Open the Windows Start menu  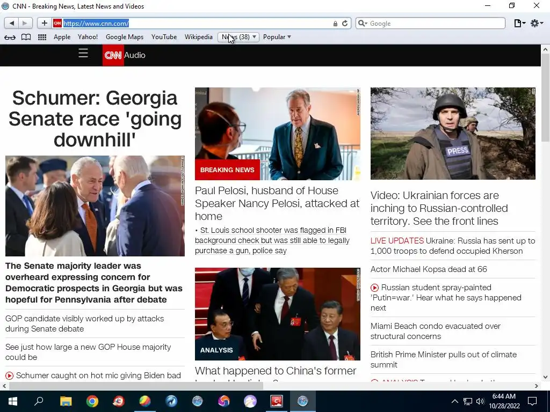(13, 401)
